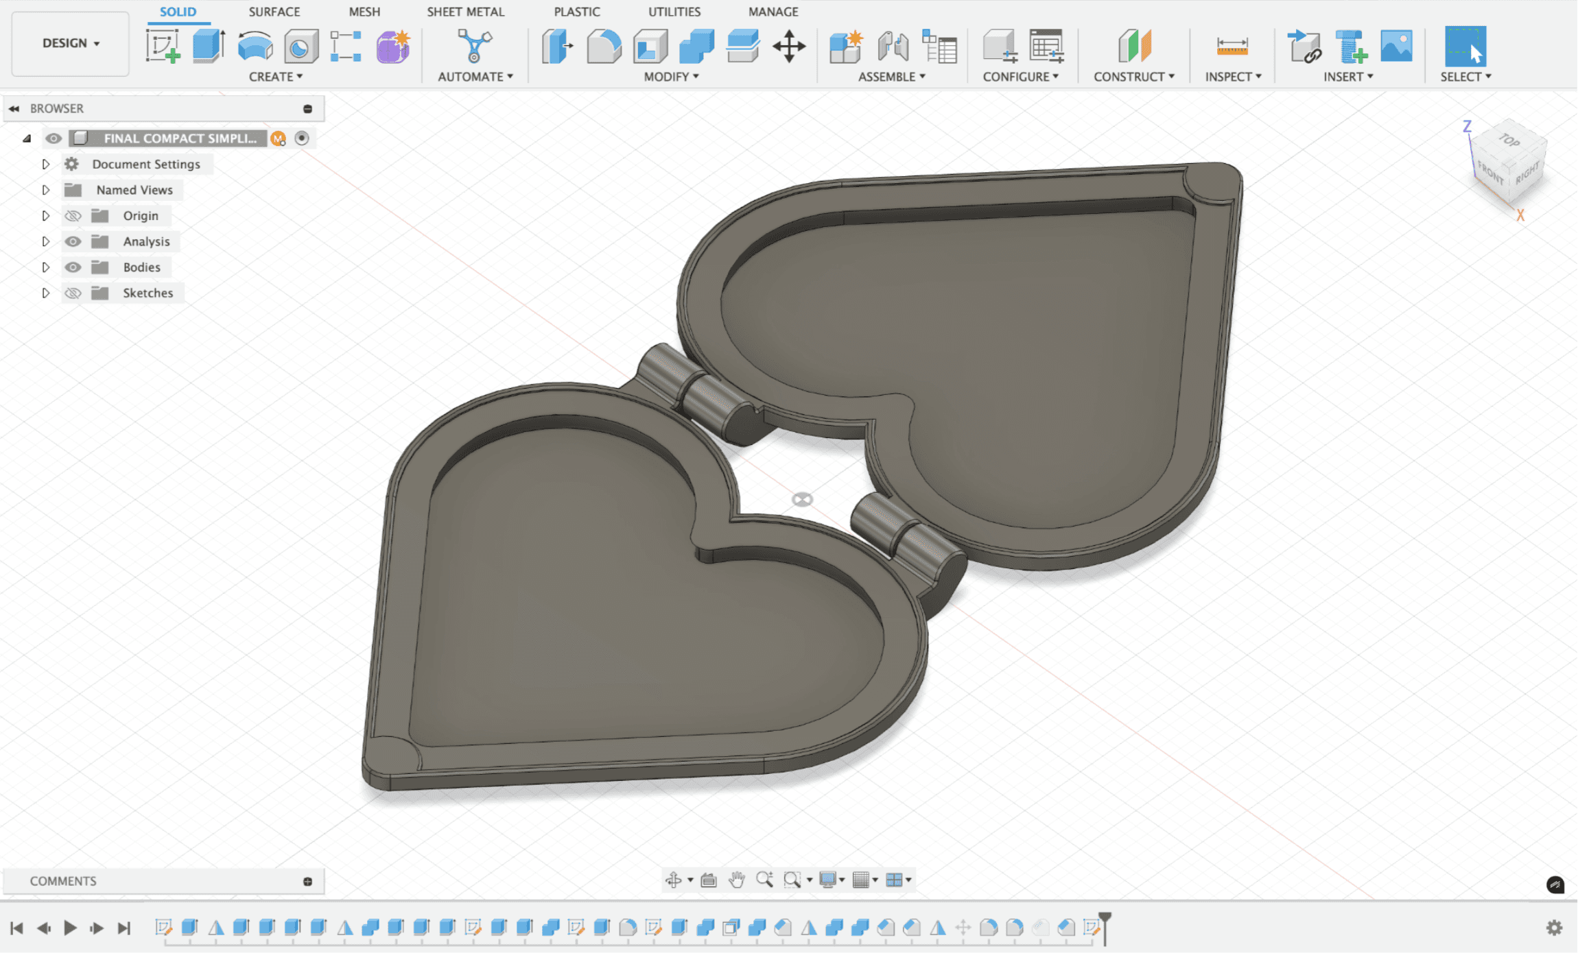Click the Insert Canvas image icon
This screenshot has width=1578, height=953.
[x=1396, y=47]
